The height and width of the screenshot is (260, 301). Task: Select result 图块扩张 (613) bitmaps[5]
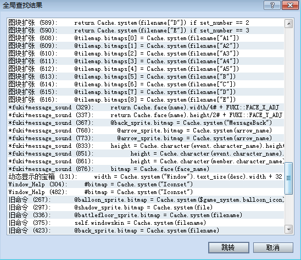pyautogui.click(x=146, y=76)
